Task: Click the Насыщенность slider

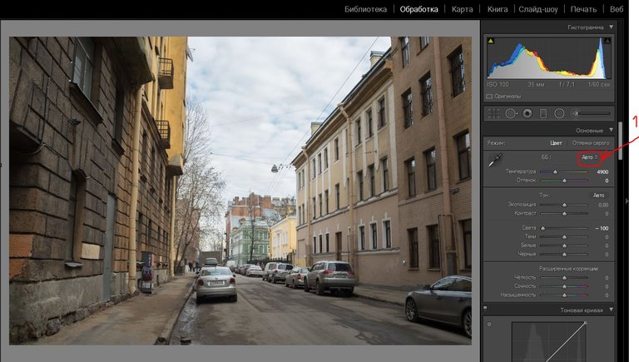Action: tap(564, 295)
